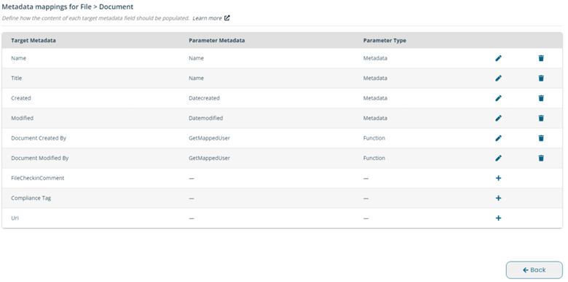Select the Datecreated parameter cell

click(x=205, y=98)
